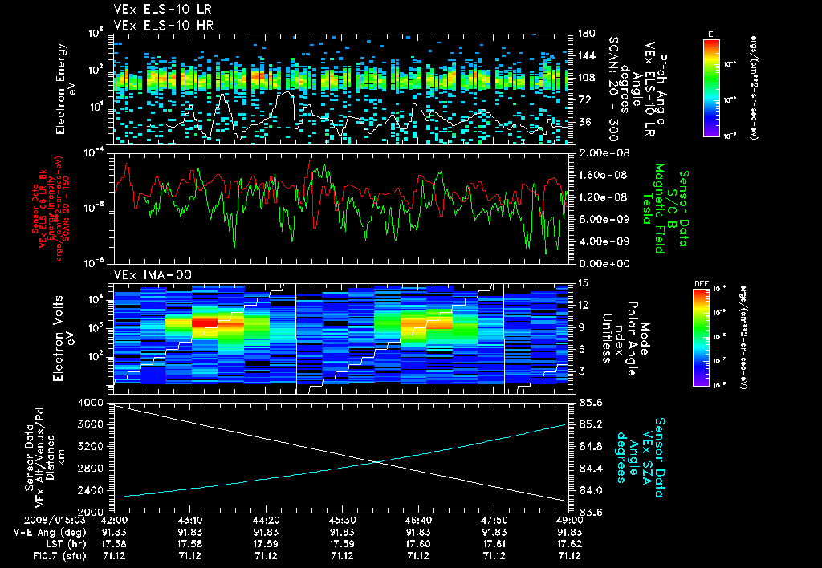This screenshot has width=822, height=568.
Task: Click the 43:10 time tick label
Action: (189, 521)
